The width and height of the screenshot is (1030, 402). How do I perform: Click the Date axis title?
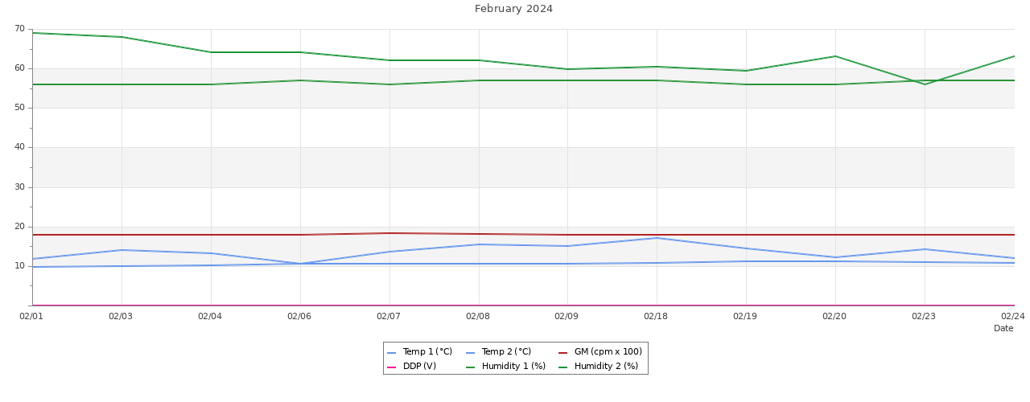tap(1003, 329)
